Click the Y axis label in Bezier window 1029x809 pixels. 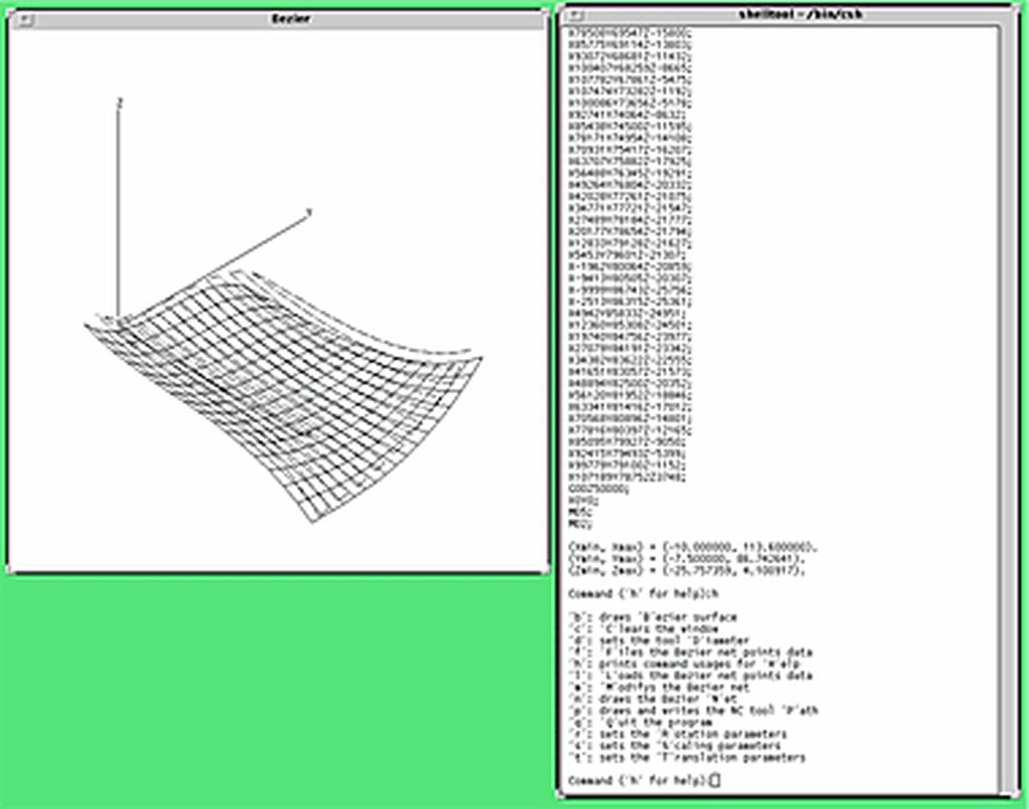pos(309,211)
